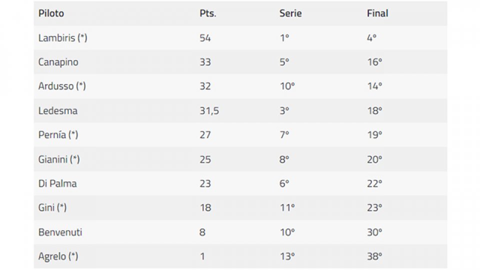This screenshot has height=270, width=480.
Task: Click the 22° final position for Di Palma
Action: (x=374, y=183)
